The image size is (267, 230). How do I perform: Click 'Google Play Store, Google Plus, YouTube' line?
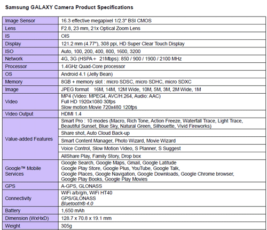(120, 168)
